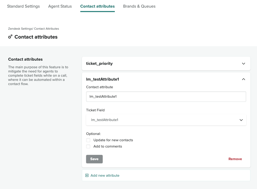Click the ticket_priority panel title

[x=99, y=64]
